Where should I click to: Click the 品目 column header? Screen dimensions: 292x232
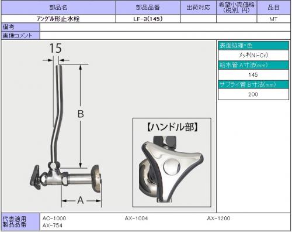(x=273, y=8)
